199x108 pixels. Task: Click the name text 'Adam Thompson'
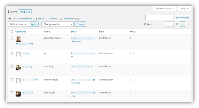pos(52,38)
